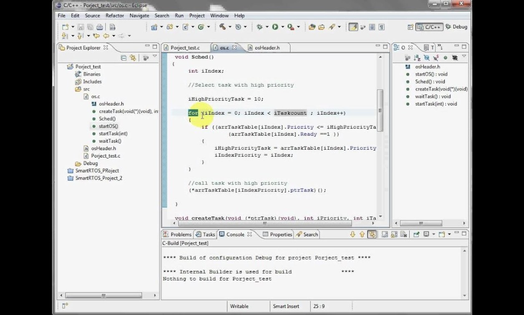Open the Project menu
524x315 pixels.
(x=197, y=15)
